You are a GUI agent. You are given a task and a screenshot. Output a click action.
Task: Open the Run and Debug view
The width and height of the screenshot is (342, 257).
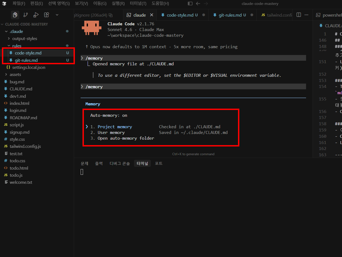tap(36, 15)
